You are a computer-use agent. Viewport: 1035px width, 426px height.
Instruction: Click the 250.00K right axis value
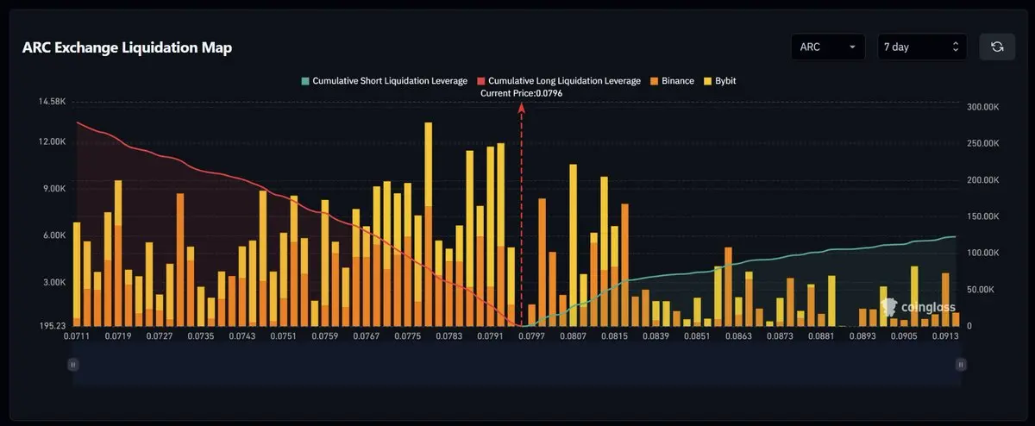coord(982,144)
